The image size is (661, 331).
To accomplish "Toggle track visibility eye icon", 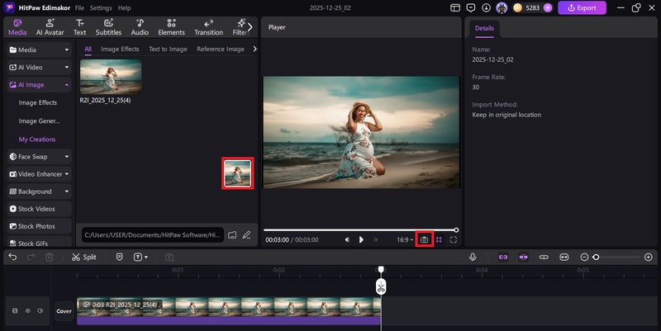I will (27, 311).
